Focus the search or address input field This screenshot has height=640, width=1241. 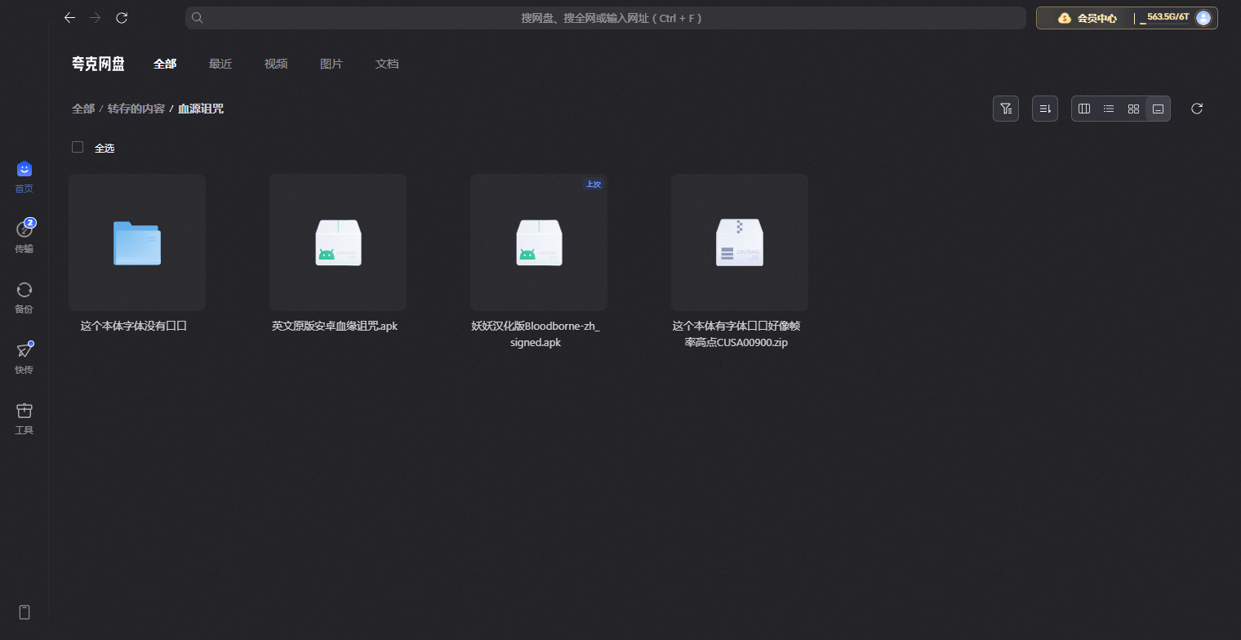click(606, 18)
